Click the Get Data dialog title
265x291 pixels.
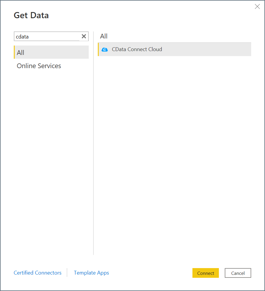(31, 15)
